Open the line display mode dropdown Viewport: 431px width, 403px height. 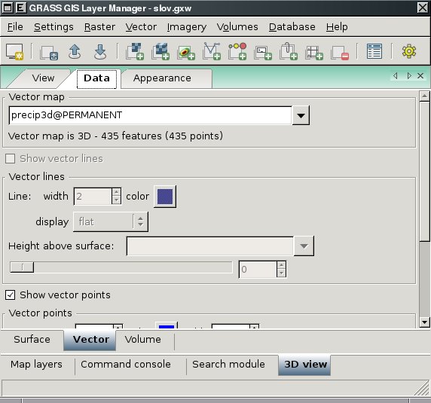tap(111, 221)
